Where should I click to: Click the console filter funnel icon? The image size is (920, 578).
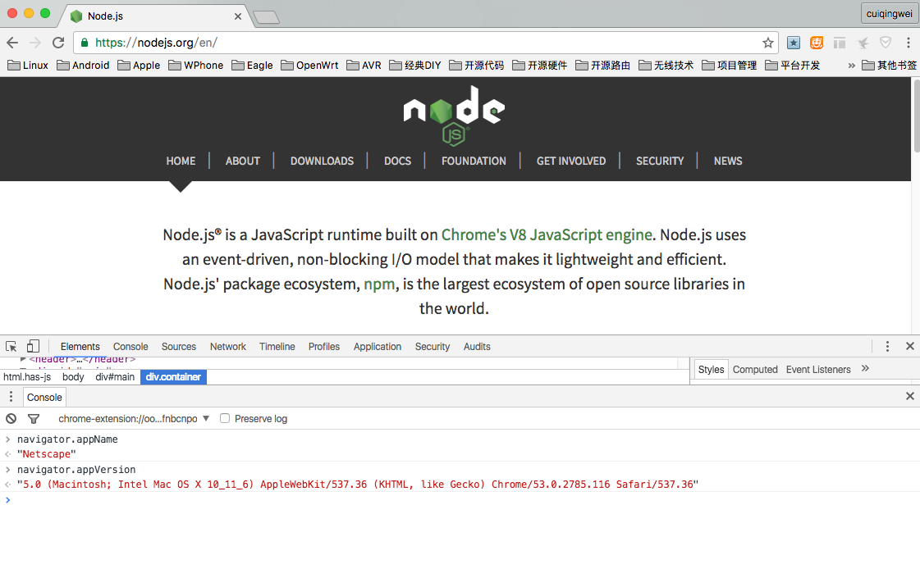pos(34,418)
